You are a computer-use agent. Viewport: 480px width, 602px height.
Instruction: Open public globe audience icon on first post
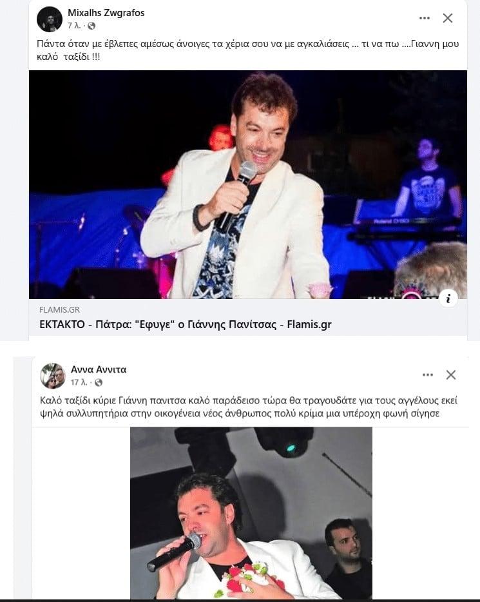coord(91,26)
